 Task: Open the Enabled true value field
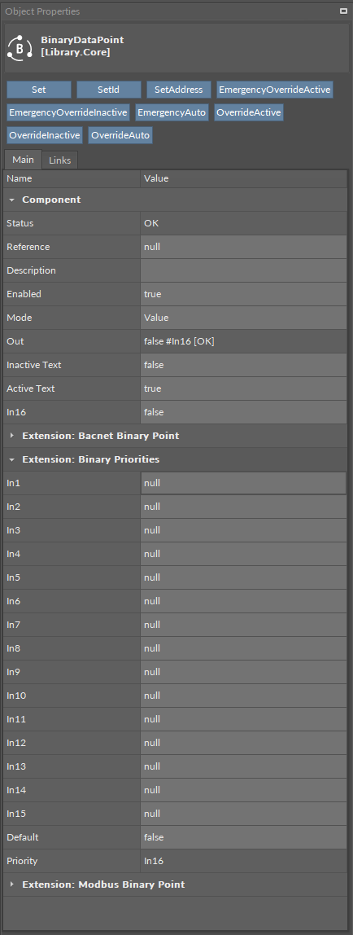click(243, 294)
